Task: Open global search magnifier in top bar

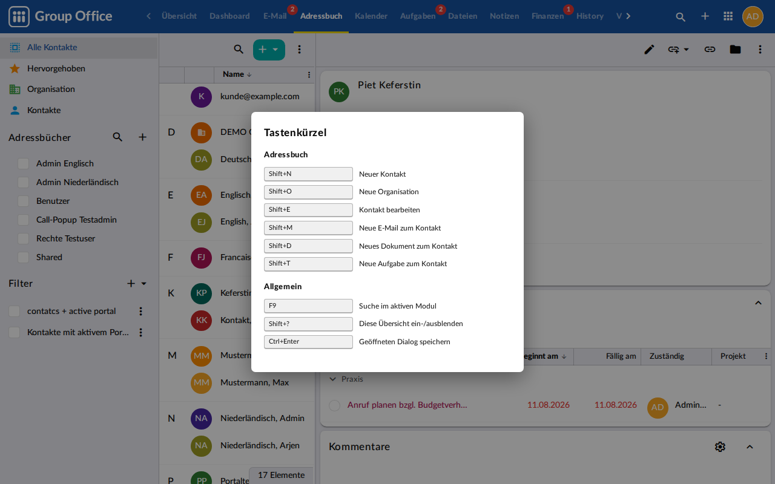Action: point(681,16)
